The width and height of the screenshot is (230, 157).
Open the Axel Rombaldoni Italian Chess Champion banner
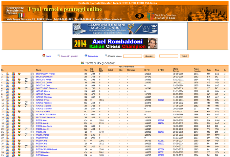click(115, 43)
